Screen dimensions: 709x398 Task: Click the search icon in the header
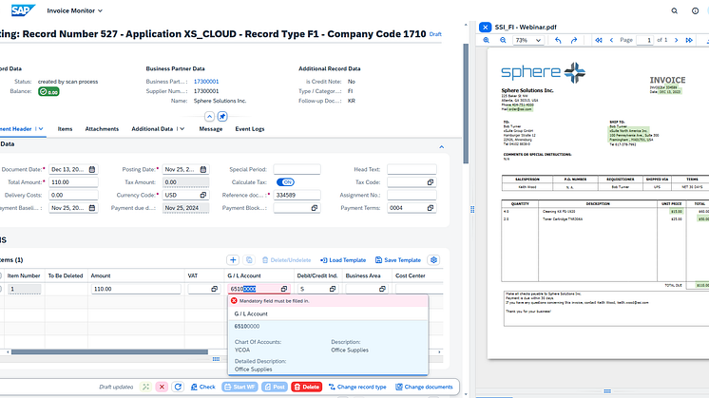[x=674, y=10]
